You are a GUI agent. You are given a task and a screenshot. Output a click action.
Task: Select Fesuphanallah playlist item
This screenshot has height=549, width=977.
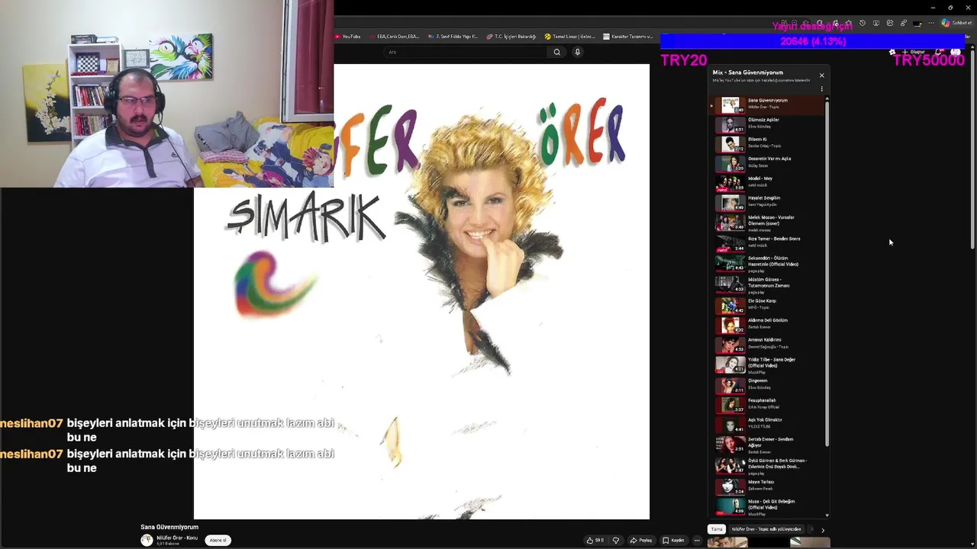[767, 404]
